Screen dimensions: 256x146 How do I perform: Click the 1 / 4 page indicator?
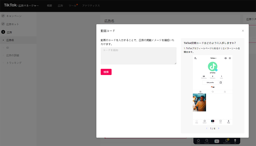pyautogui.click(x=212, y=128)
